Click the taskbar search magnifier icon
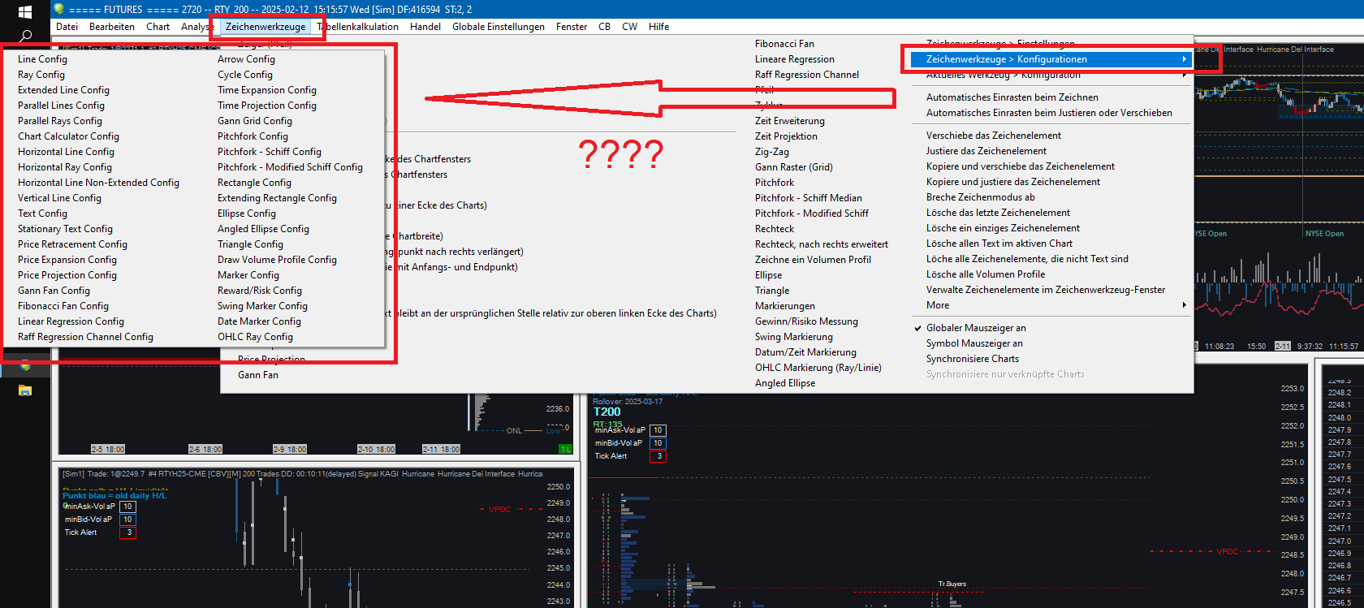 coord(25,36)
